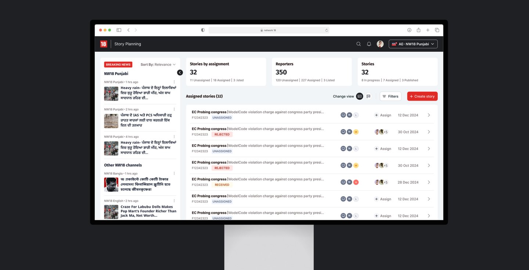Open the AE- NW18 Punjabi channel selector
The height and width of the screenshot is (270, 529).
413,44
